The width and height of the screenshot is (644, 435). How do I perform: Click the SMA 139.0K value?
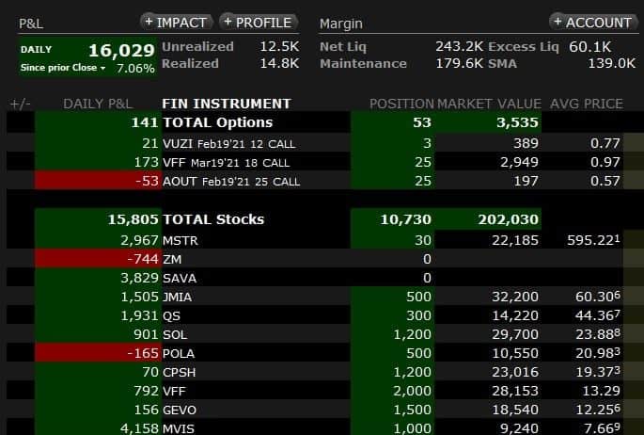click(x=611, y=63)
